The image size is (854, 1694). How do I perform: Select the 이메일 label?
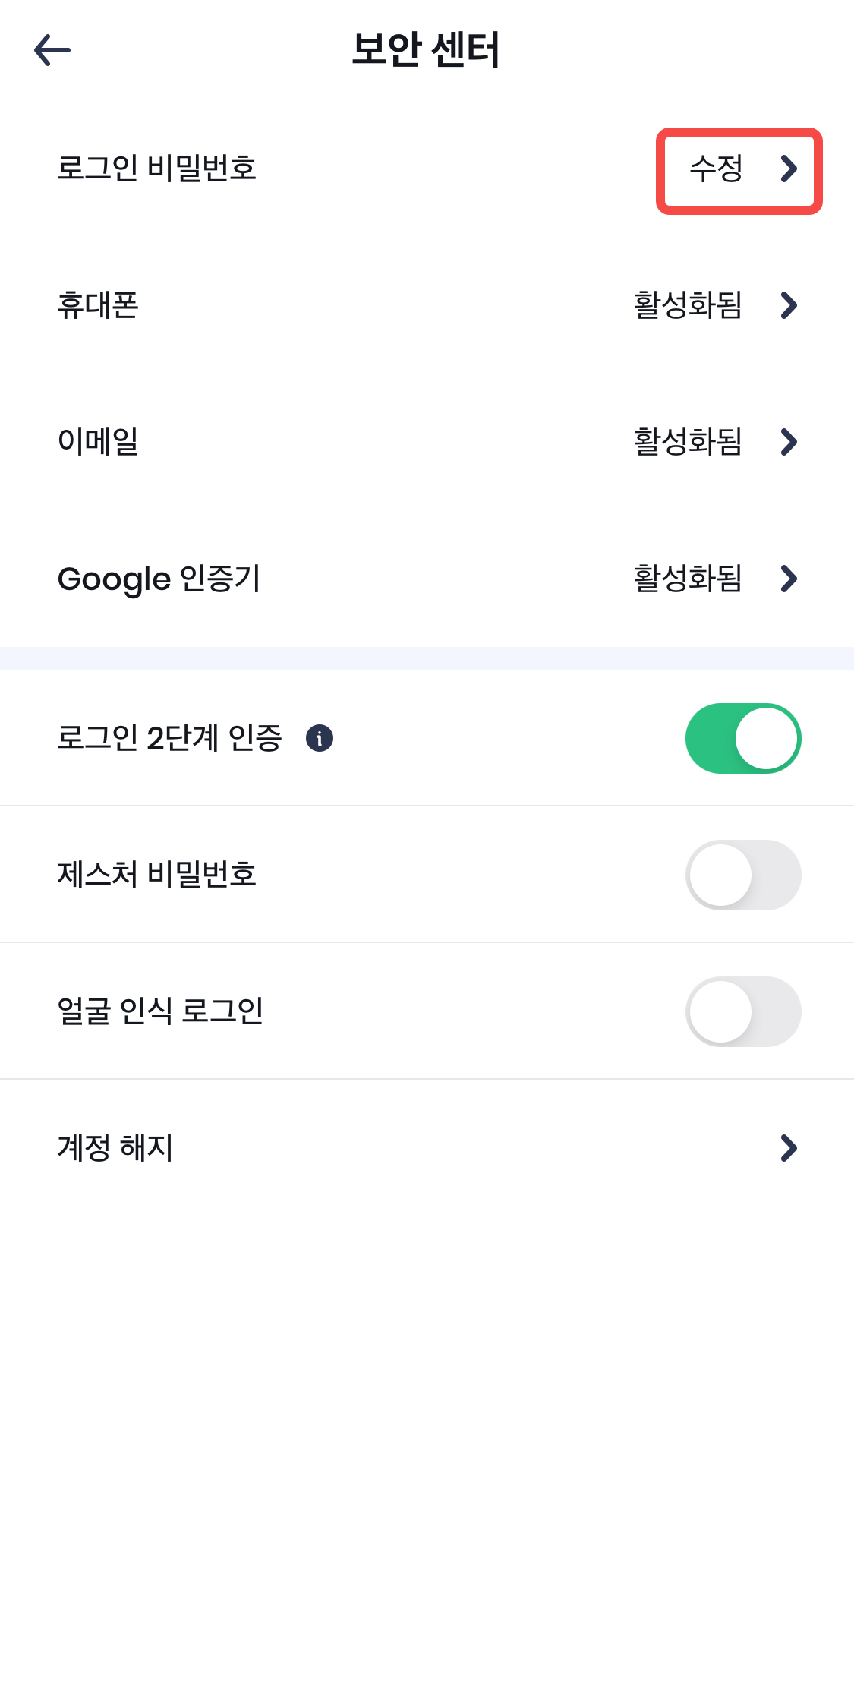click(x=98, y=441)
